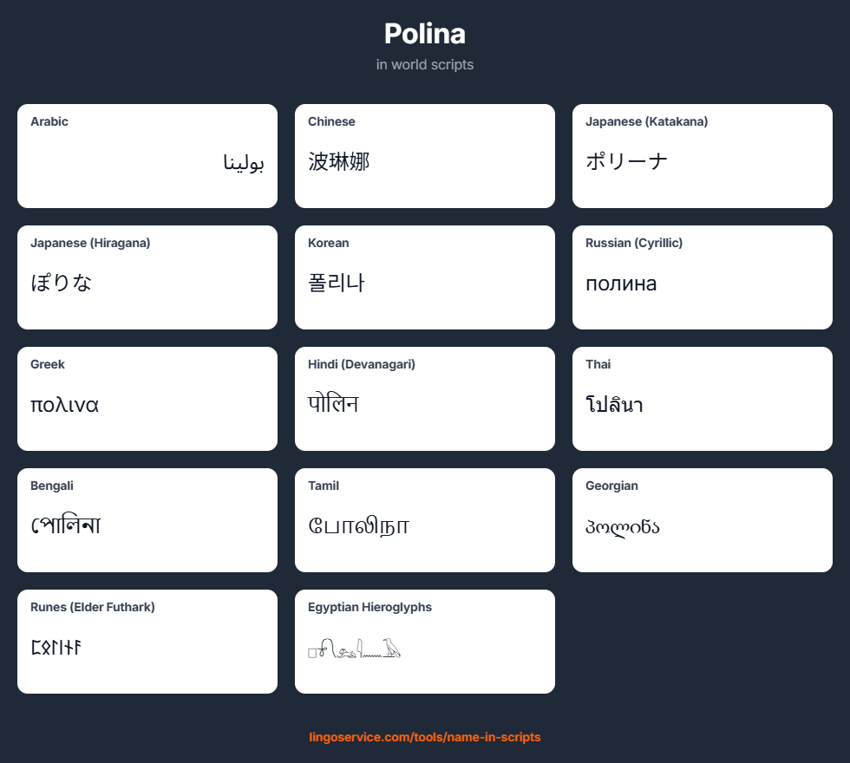
Task: Click the Georgian card
Action: [x=703, y=520]
